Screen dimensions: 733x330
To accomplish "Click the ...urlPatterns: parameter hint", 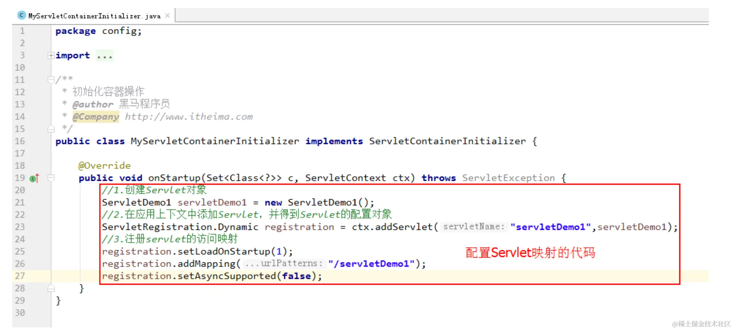I will click(284, 264).
